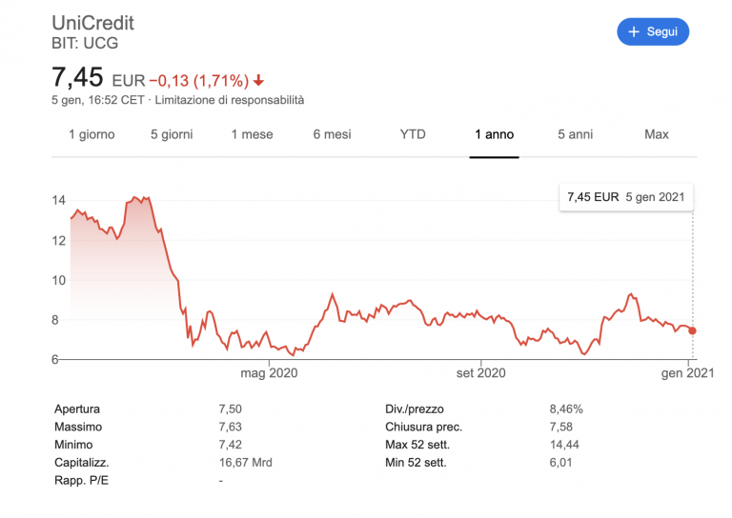Viewport: 732px width, 518px height.
Task: Click the red down arrow icon
Action: (258, 80)
